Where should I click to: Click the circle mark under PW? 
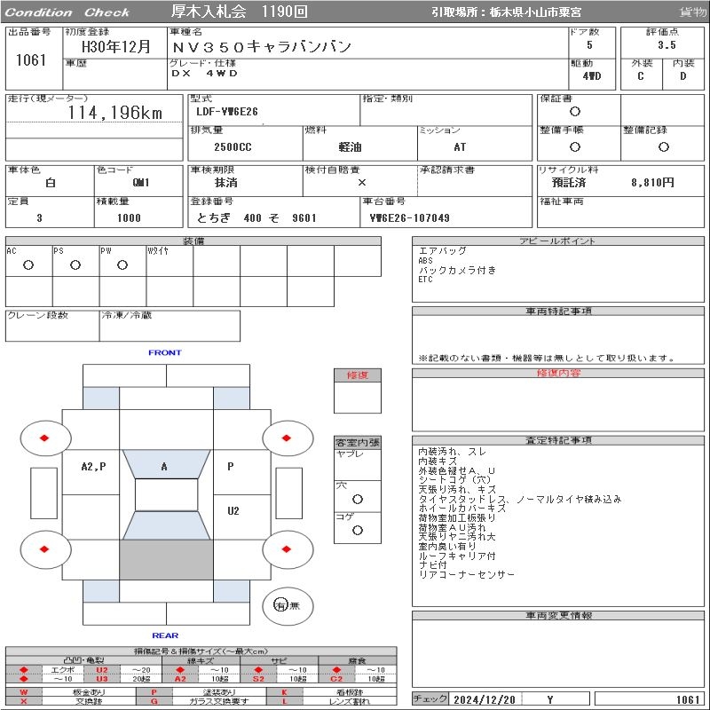[122, 264]
